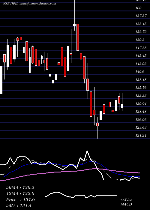
Task: Click the small white candle near the 155.15 gridline
Action: [x=74, y=25]
